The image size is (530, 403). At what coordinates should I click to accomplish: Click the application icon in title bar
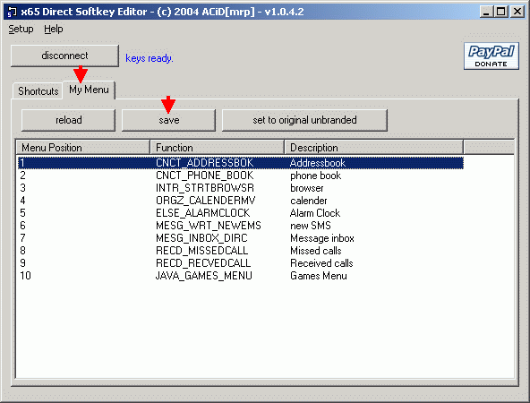(12, 13)
